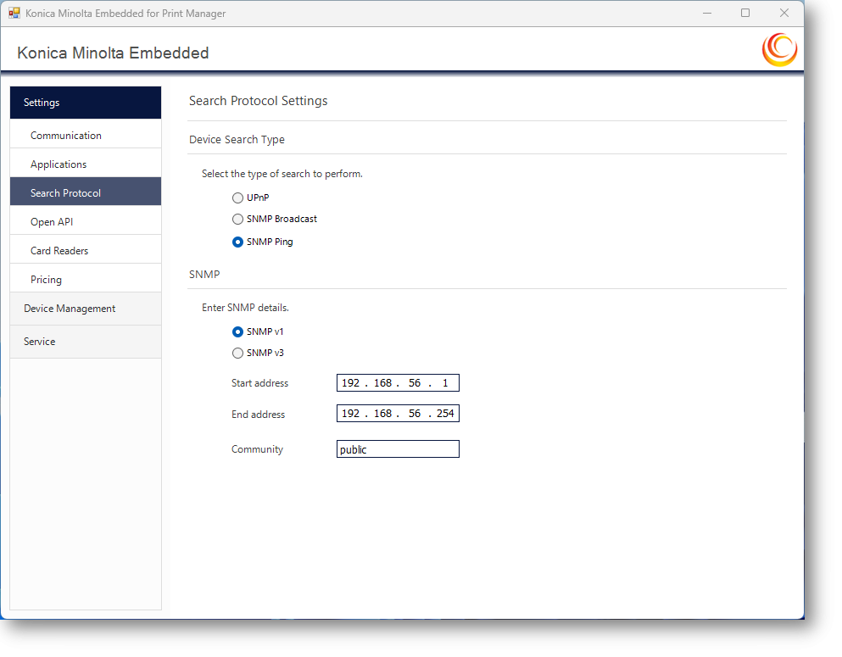Click Start address last octet 1
The height and width of the screenshot is (657, 842).
[x=445, y=382]
